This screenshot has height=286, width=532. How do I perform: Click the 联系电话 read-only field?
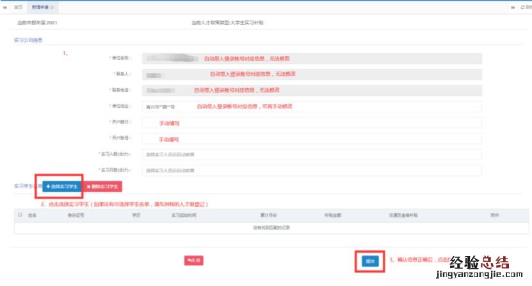(x=311, y=91)
